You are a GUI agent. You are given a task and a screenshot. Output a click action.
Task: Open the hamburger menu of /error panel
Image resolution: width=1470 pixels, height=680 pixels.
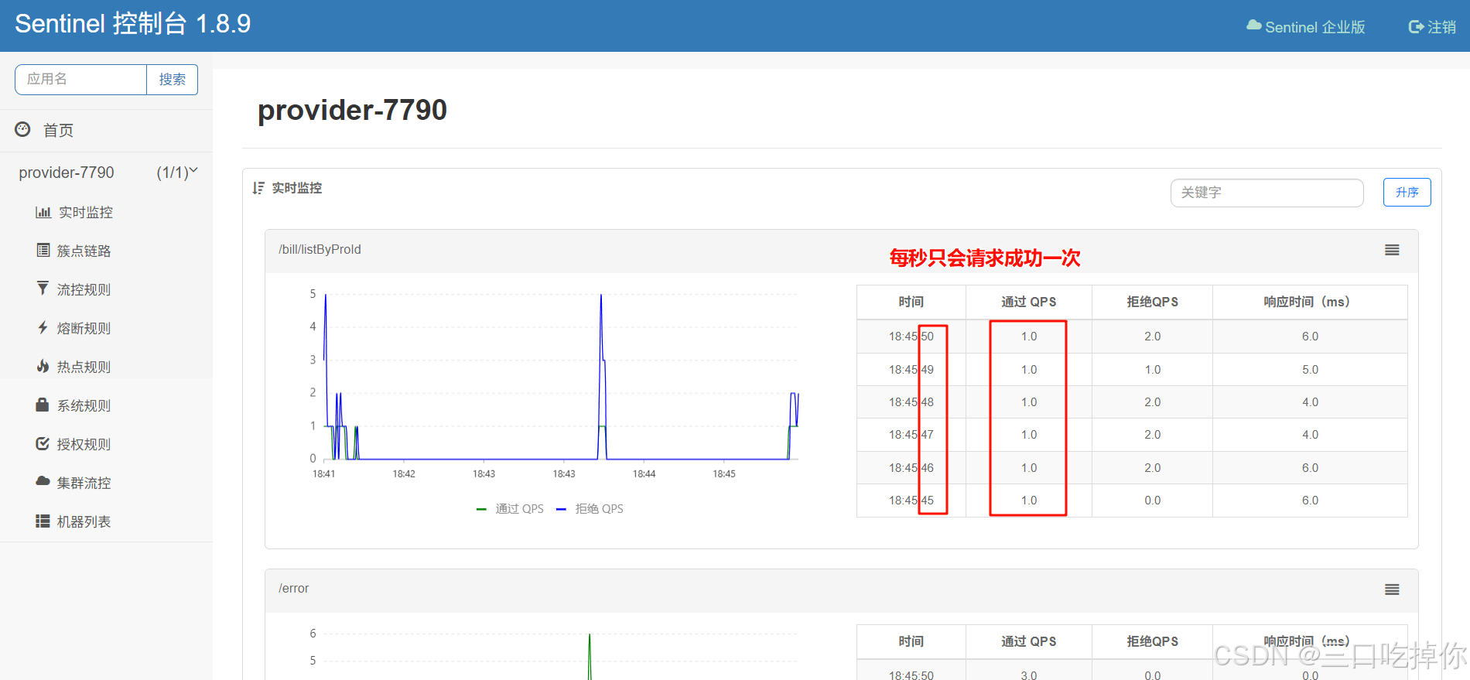(x=1392, y=589)
